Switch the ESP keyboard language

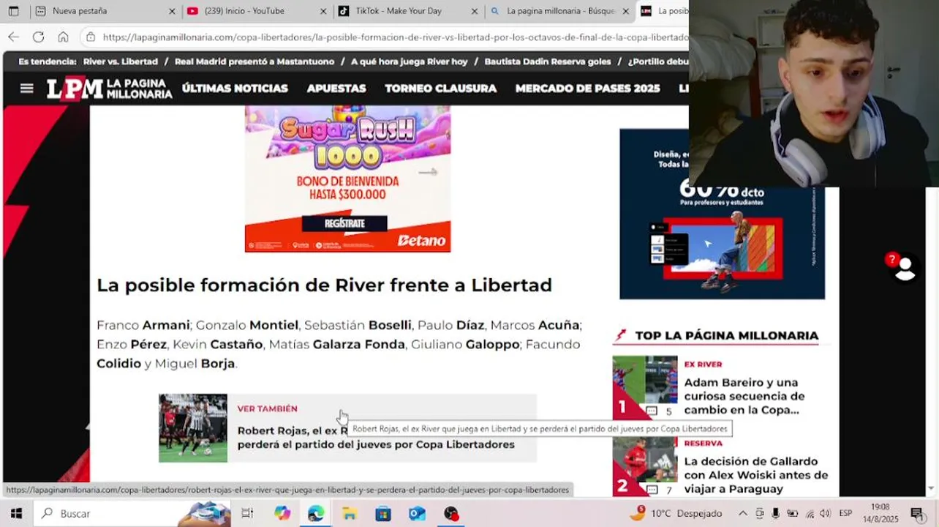coord(845,514)
